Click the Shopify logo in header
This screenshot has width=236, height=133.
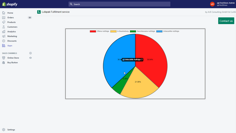tap(10, 4)
